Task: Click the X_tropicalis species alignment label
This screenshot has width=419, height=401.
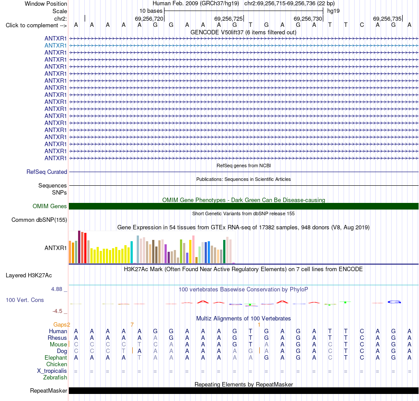Action: coord(52,371)
